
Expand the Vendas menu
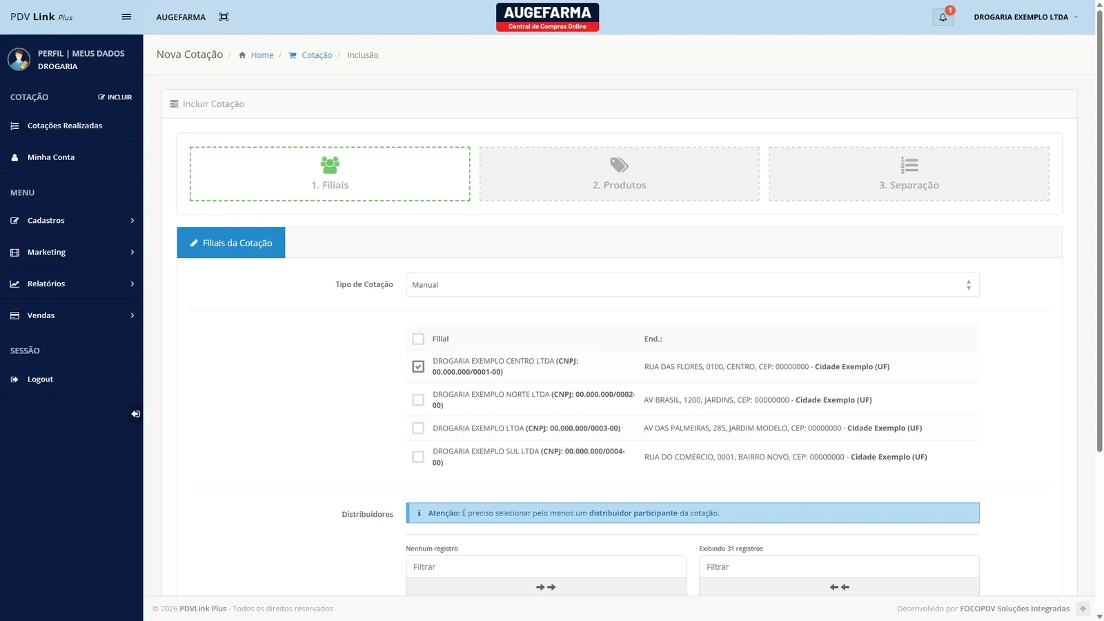[x=71, y=315]
